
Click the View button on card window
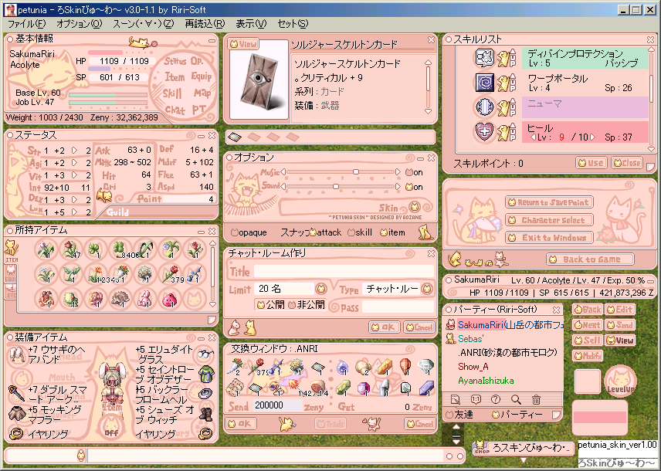point(243,44)
